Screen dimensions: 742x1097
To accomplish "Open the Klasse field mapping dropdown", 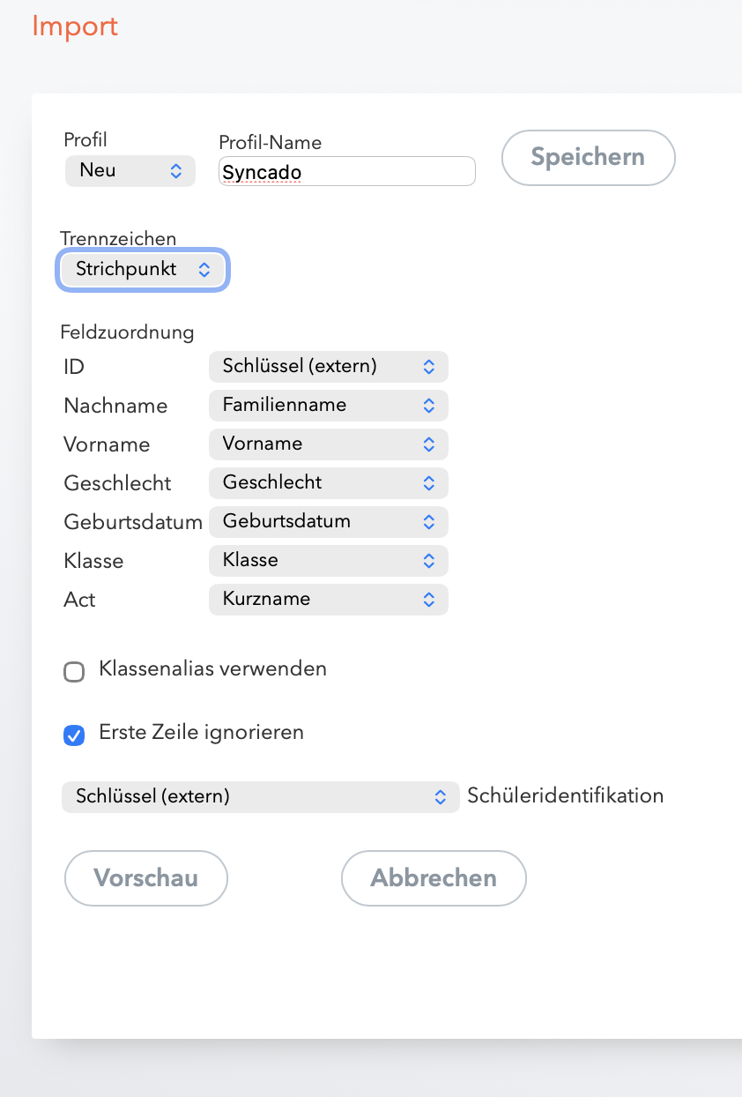I will (328, 561).
